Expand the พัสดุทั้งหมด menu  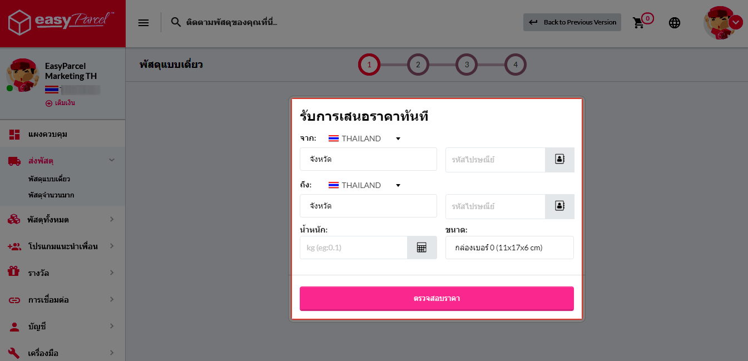tap(62, 220)
